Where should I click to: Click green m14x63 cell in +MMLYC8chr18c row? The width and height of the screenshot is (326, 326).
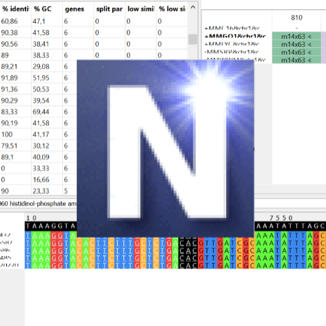296,44
